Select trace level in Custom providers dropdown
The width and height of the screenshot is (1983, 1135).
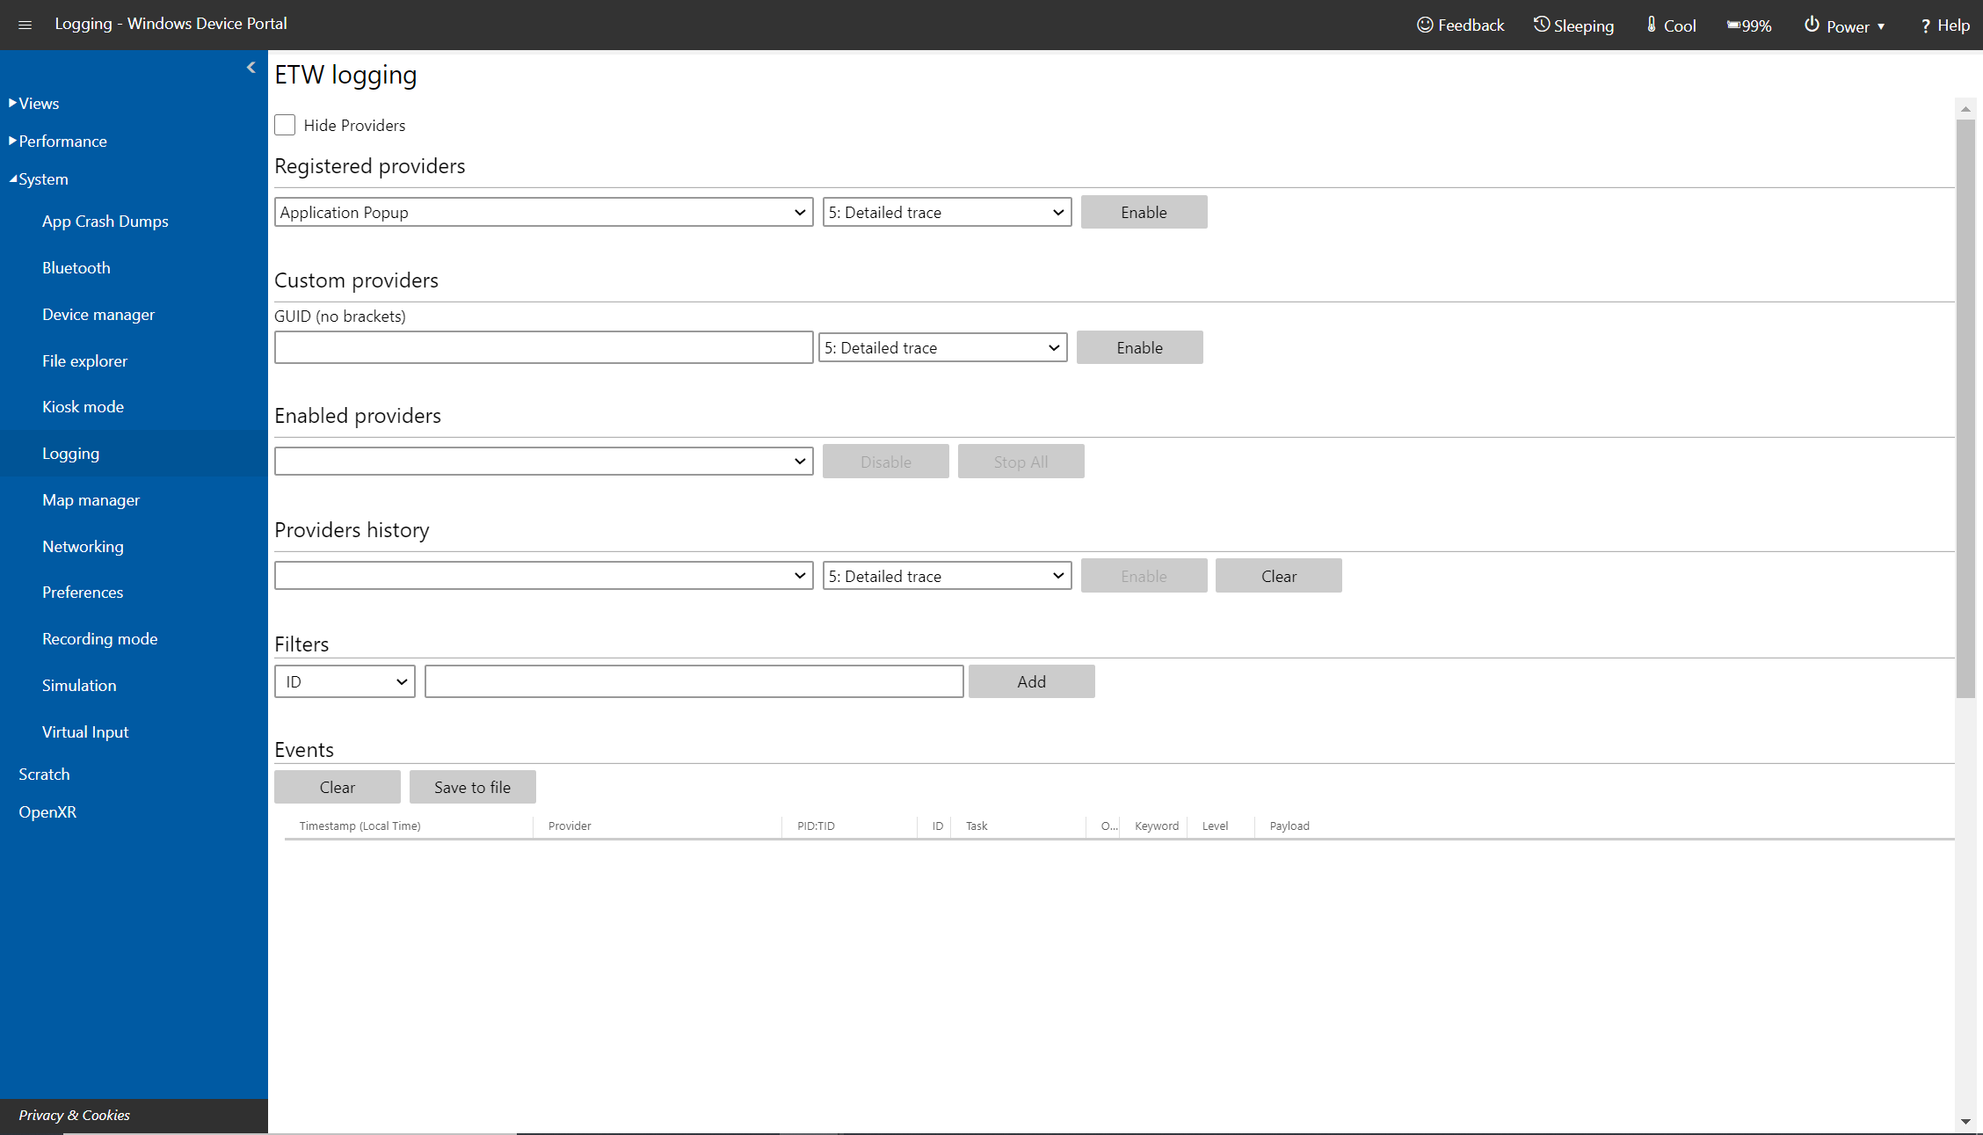(x=945, y=346)
